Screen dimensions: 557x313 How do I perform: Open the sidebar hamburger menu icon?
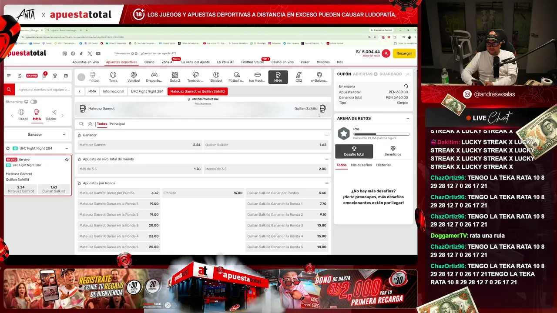coord(9,76)
